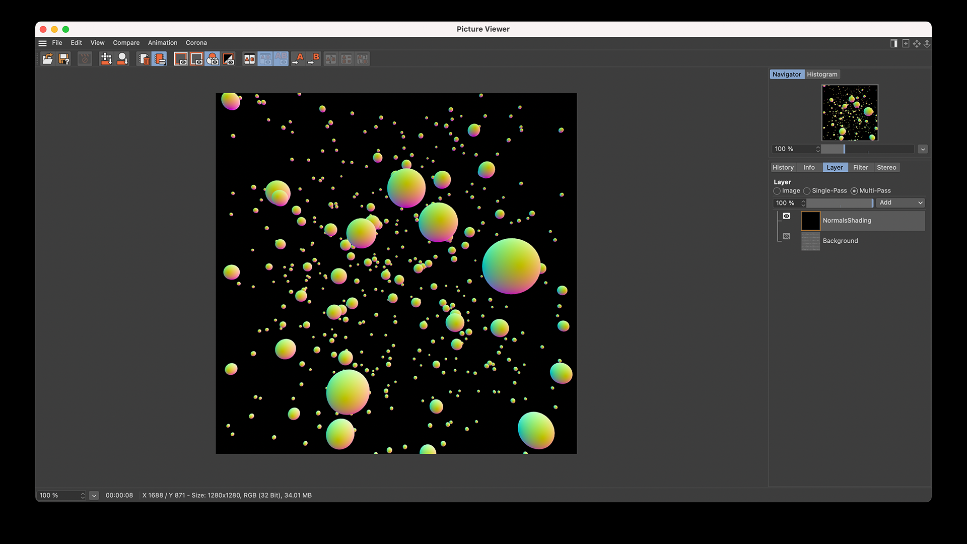This screenshot has height=544, width=967.
Task: Set current image as B
Action: pyautogui.click(x=314, y=59)
